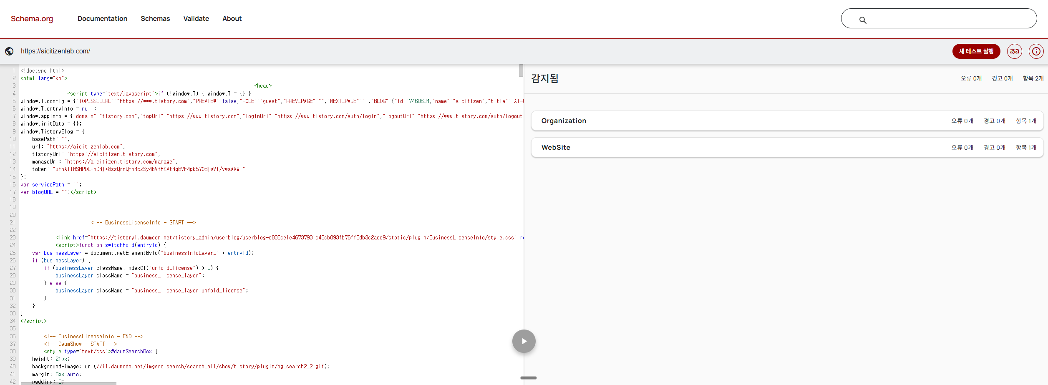
Task: Click the code panel horizontal scrollbar
Action: coord(68,383)
